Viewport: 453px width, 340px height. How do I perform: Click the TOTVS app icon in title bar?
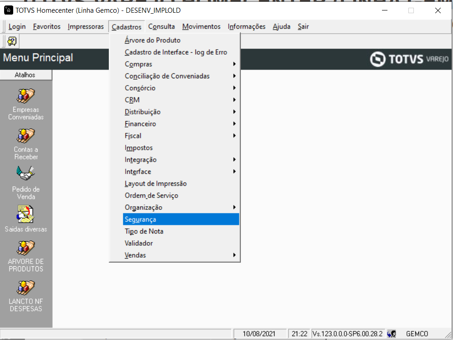pos(8,10)
